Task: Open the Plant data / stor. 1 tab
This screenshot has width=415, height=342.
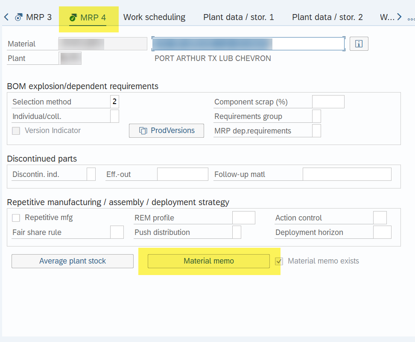Action: pyautogui.click(x=238, y=17)
